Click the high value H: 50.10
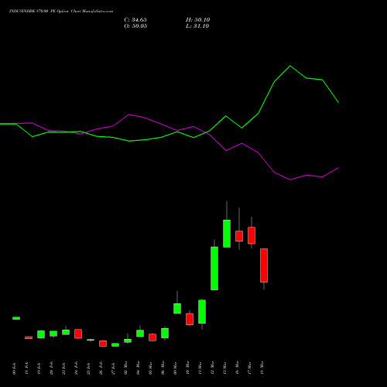 coord(197,20)
